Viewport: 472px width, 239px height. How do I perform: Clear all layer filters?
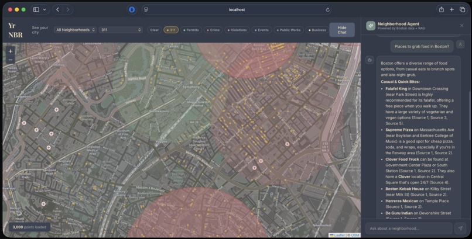155,30
